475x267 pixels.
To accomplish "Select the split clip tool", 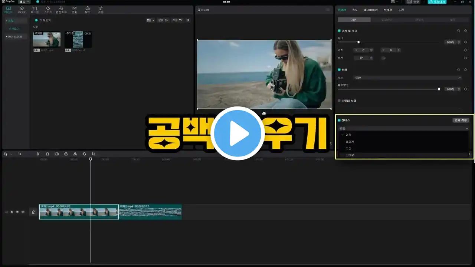I will click(x=38, y=154).
